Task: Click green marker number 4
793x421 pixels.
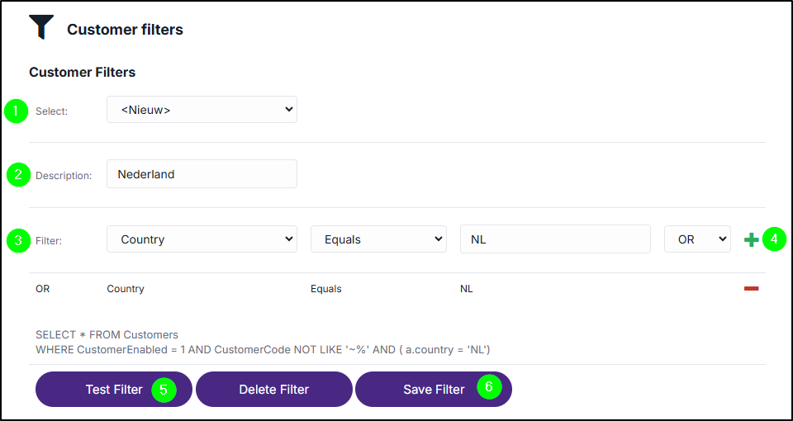Action: 774,239
